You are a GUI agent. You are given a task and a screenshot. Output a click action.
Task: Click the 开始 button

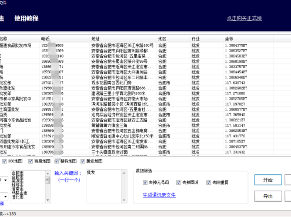[268, 180]
